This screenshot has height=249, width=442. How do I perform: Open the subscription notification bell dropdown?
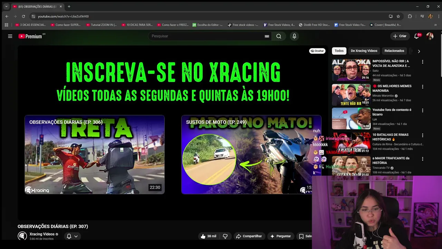coord(72,236)
